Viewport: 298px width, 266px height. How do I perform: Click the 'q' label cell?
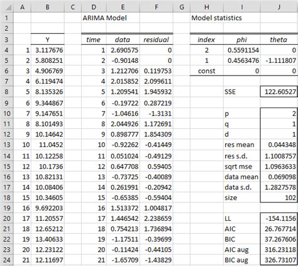[x=242, y=124]
